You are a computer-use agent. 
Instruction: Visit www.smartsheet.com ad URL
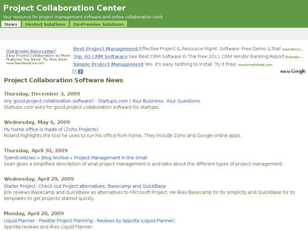tap(255, 65)
